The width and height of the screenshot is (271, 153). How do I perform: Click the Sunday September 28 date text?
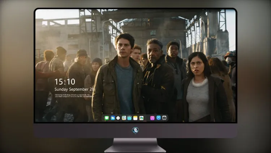click(x=74, y=89)
